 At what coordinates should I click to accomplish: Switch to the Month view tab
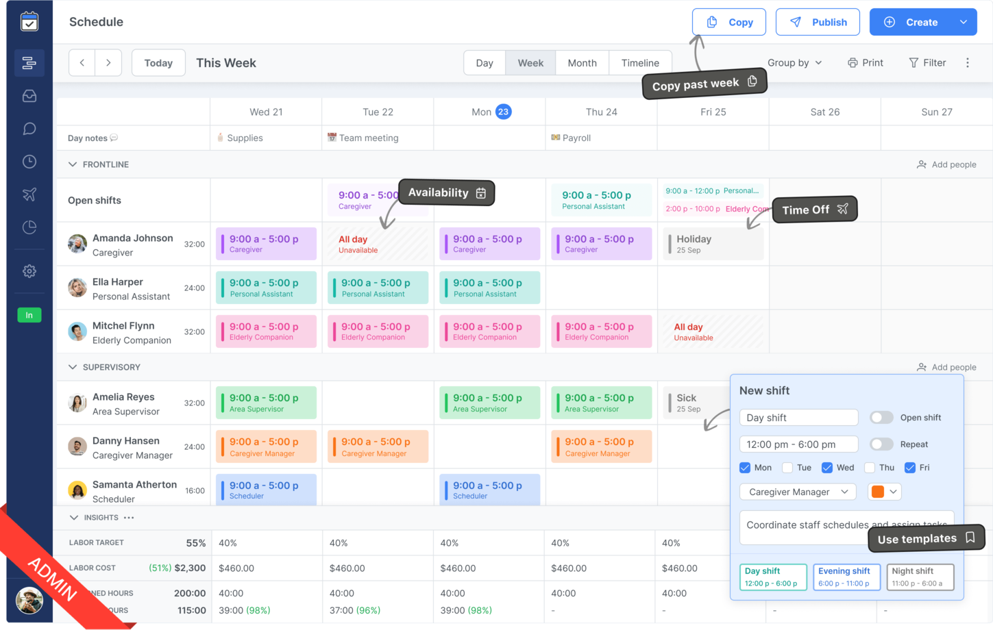(x=582, y=62)
